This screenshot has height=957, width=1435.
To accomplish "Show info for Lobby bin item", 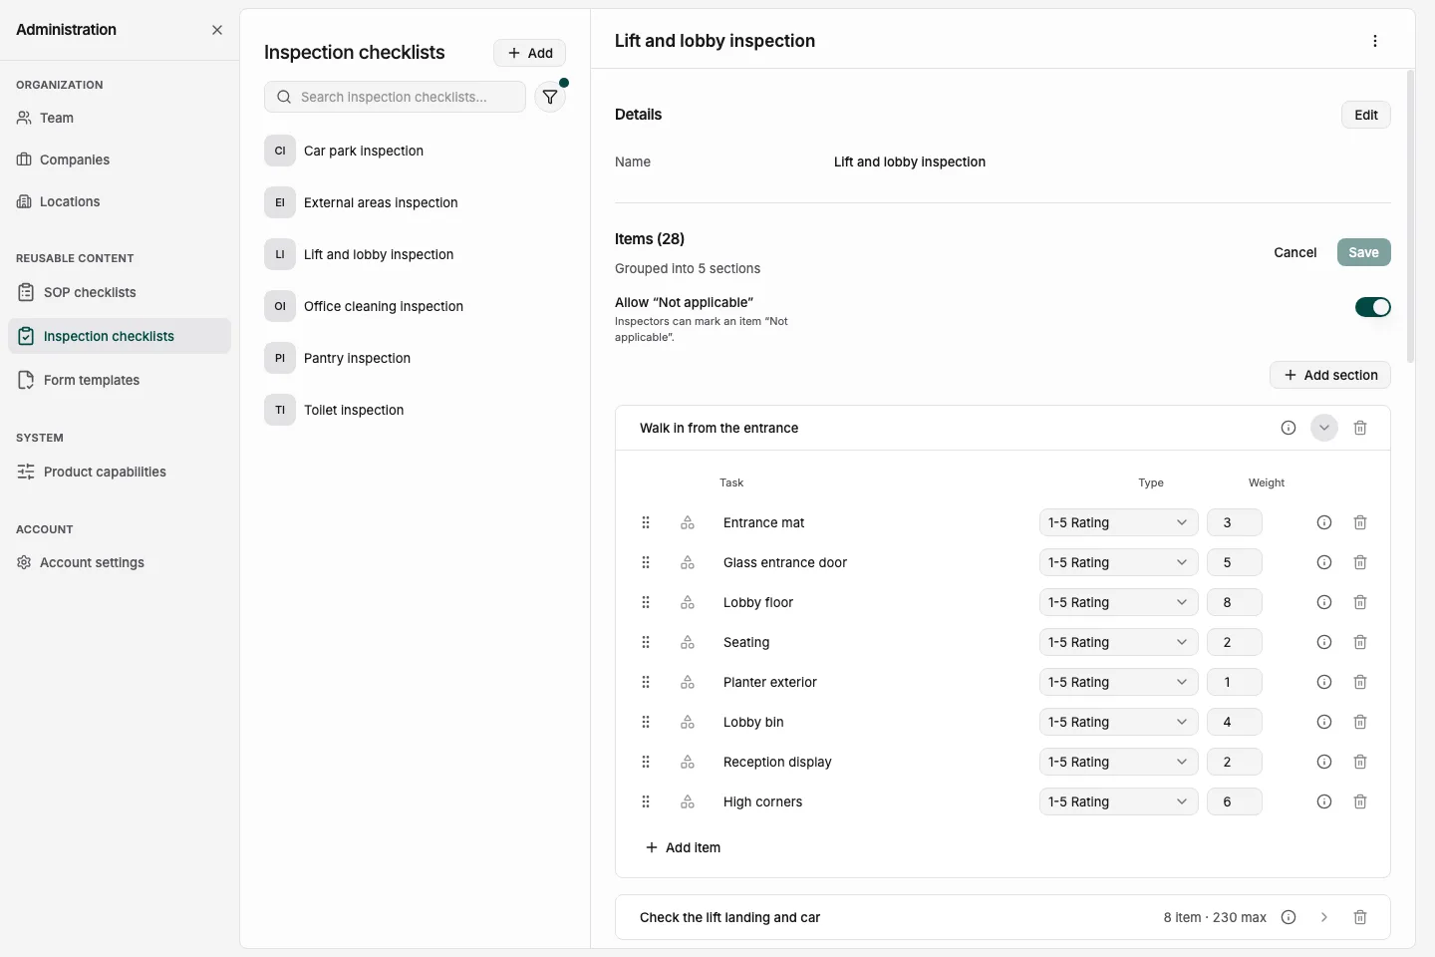I will [1324, 722].
